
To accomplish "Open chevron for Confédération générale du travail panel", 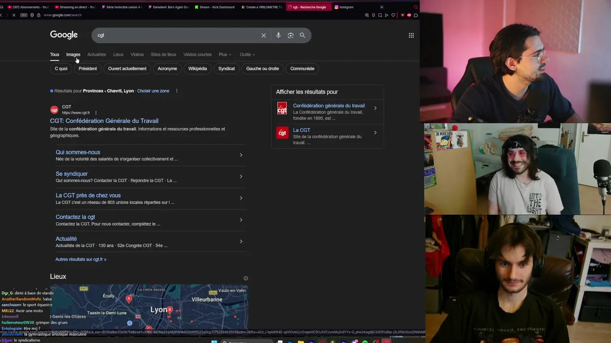I will tap(375, 108).
